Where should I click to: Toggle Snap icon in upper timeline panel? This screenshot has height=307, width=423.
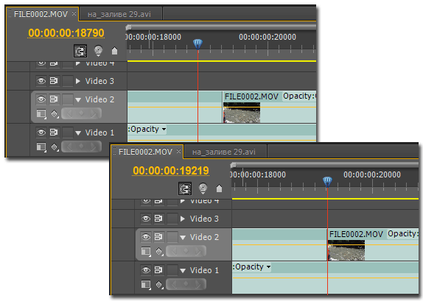[80, 51]
